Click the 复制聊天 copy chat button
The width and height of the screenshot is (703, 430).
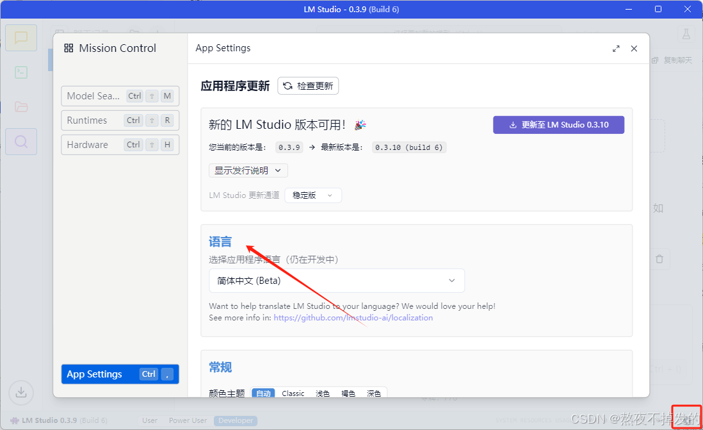click(x=672, y=60)
